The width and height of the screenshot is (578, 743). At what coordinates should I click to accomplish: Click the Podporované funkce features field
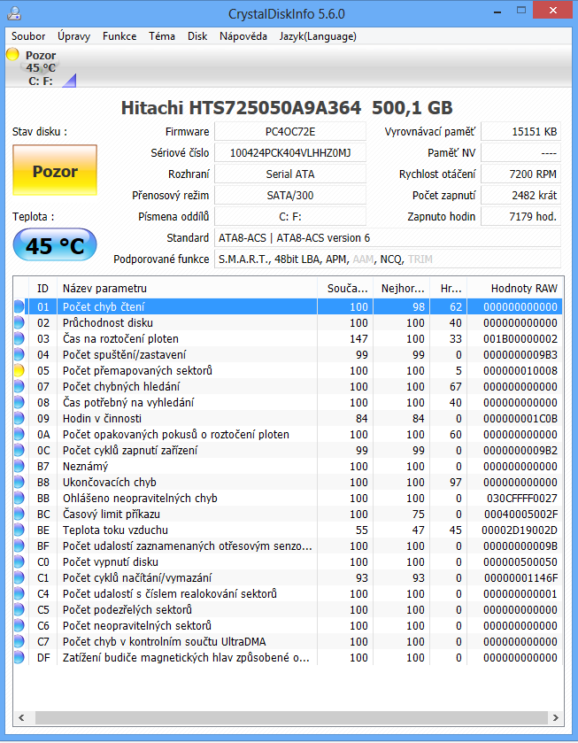point(388,259)
